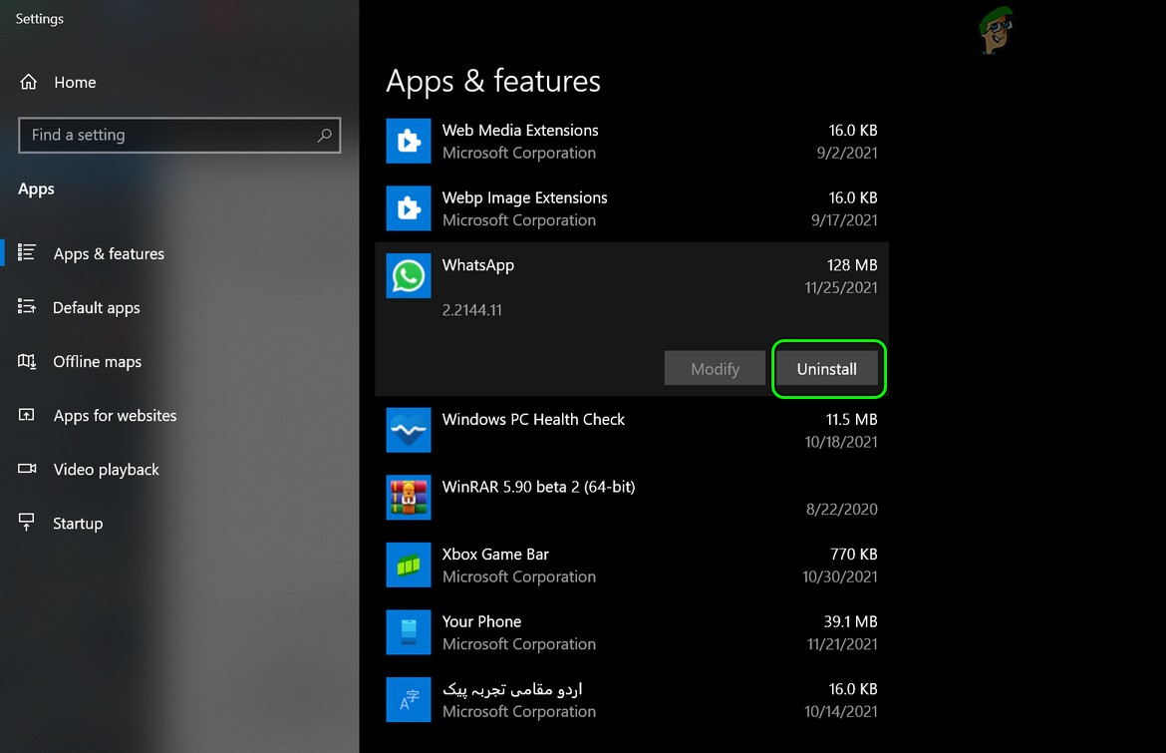Viewport: 1166px width, 753px height.
Task: Click the disabled Modify button
Action: pyautogui.click(x=714, y=368)
